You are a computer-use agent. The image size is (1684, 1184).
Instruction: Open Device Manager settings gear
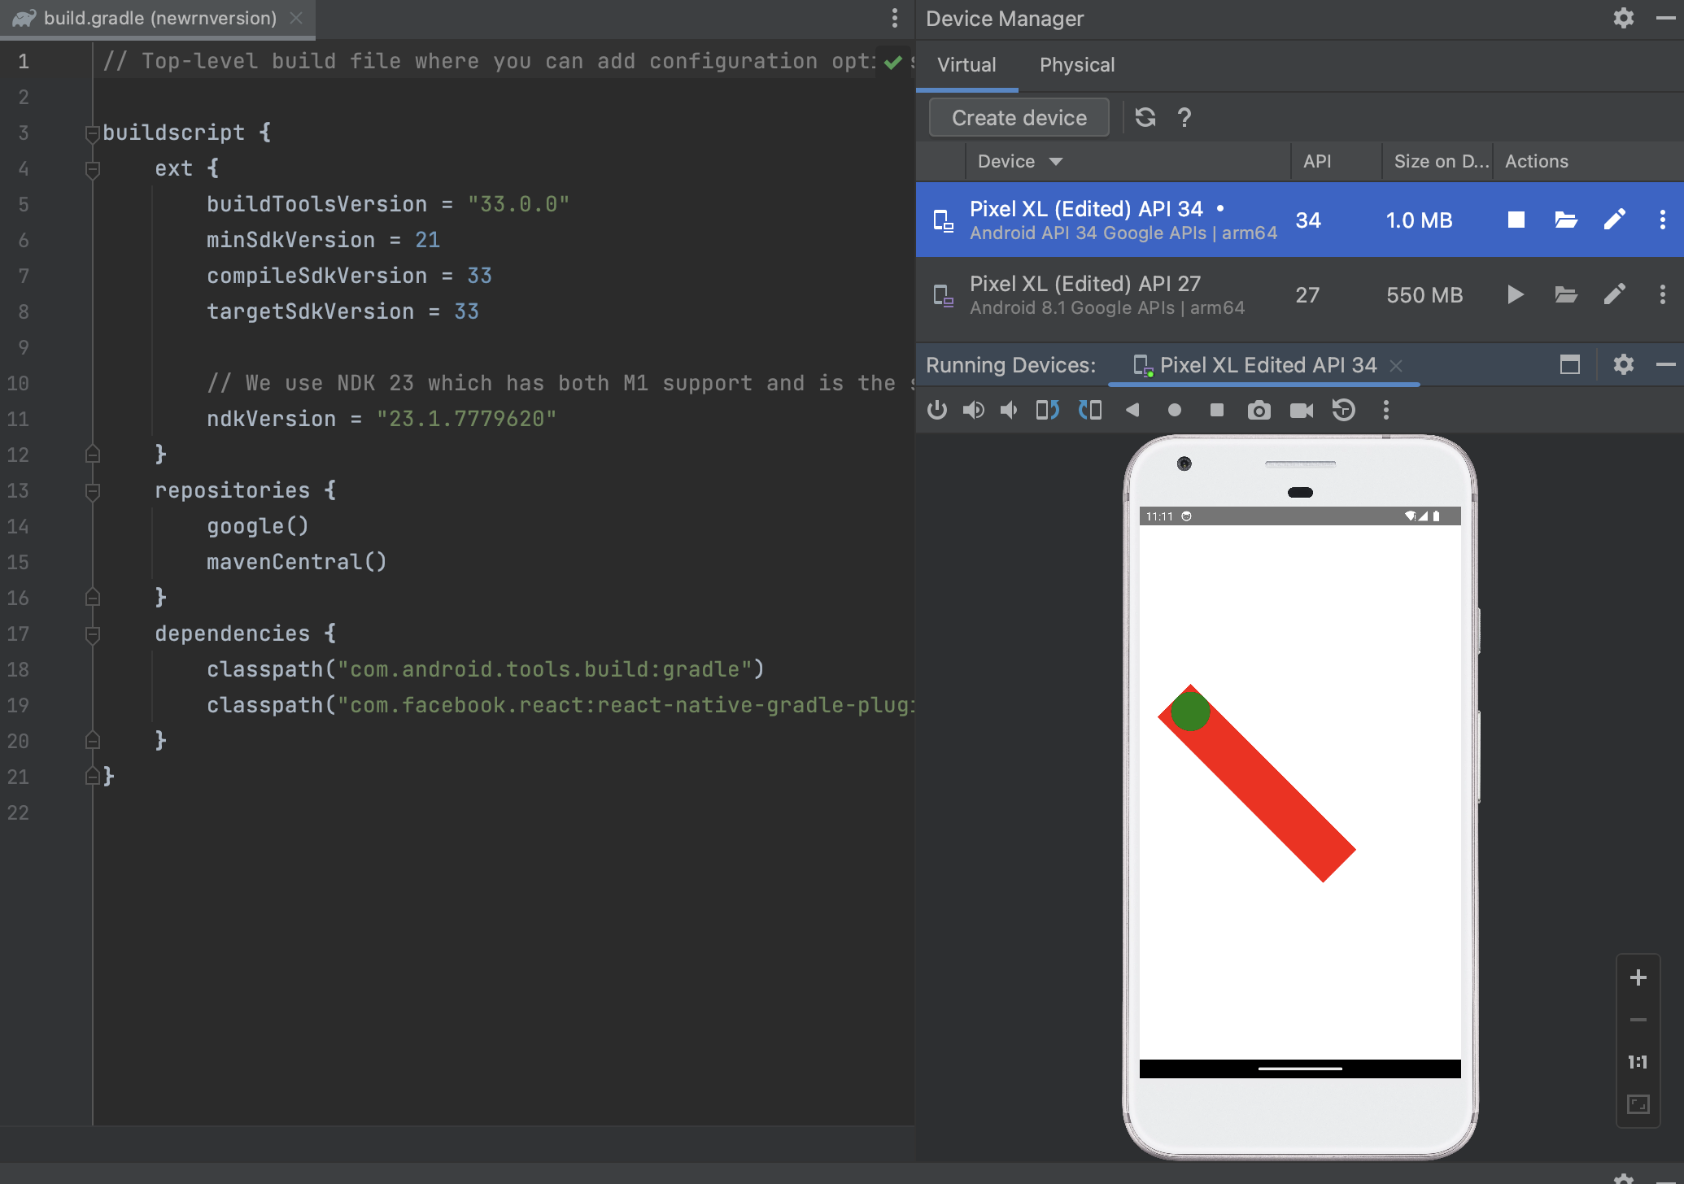[x=1623, y=18]
